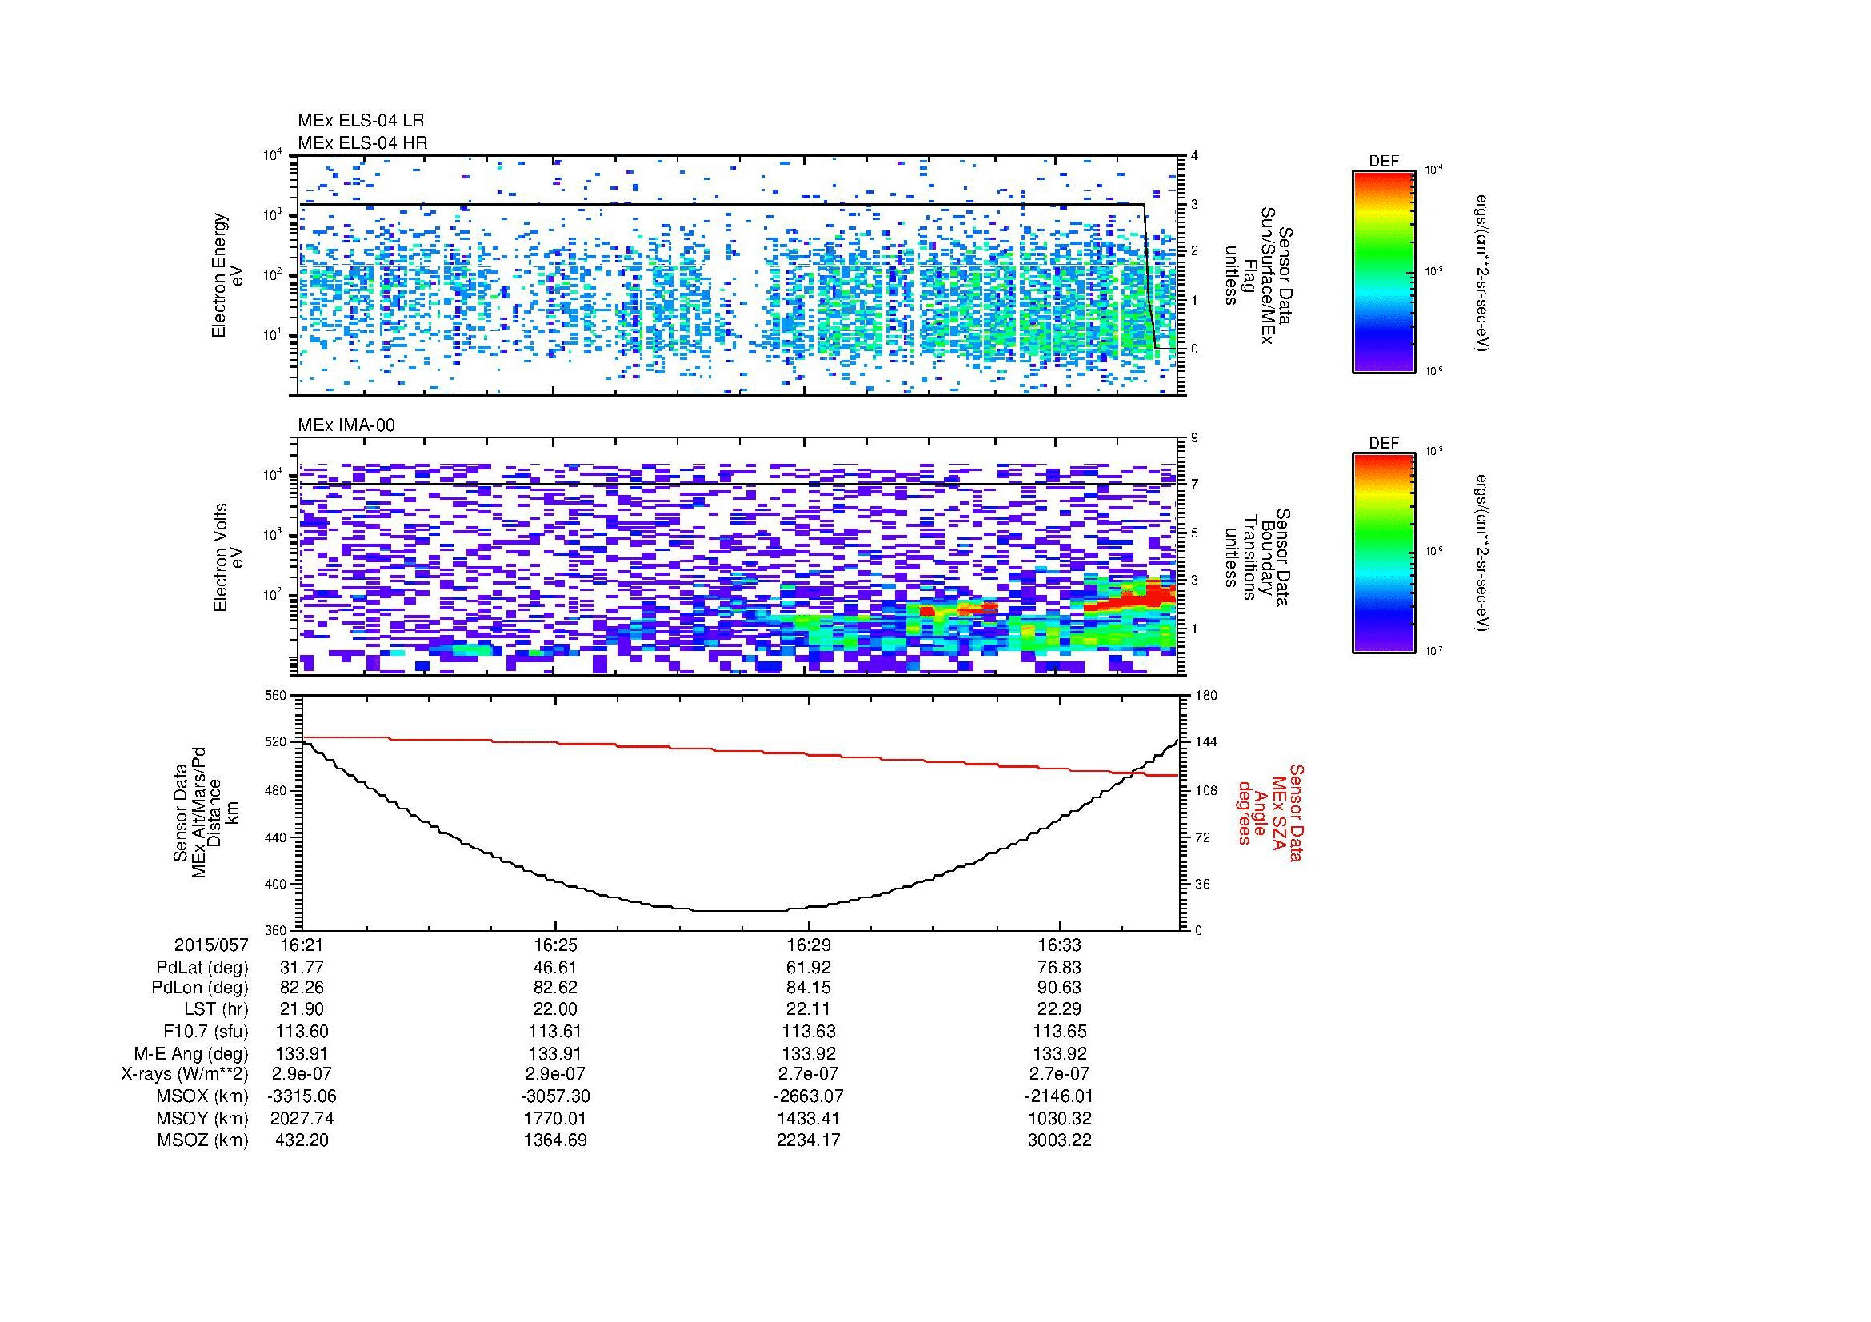Click the MSOZ value 1364.69
The image size is (1871, 1322).
pyautogui.click(x=555, y=1140)
